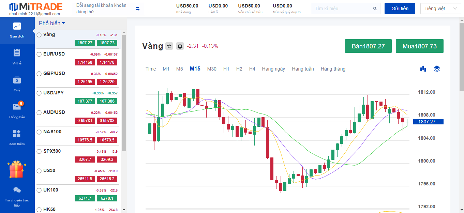The height and width of the screenshot is (213, 464).
Task: Select the radio circle next to EUR/USD
Action: tap(39, 54)
